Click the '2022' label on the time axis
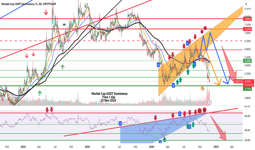Viewport: 255px width, 150px height. [23, 147]
